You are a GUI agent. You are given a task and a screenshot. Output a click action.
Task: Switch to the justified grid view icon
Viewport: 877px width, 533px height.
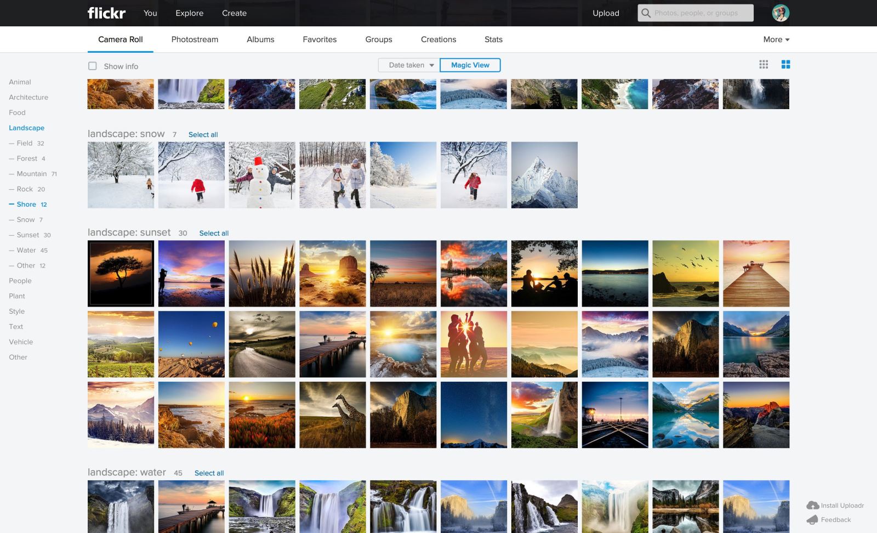[764, 64]
